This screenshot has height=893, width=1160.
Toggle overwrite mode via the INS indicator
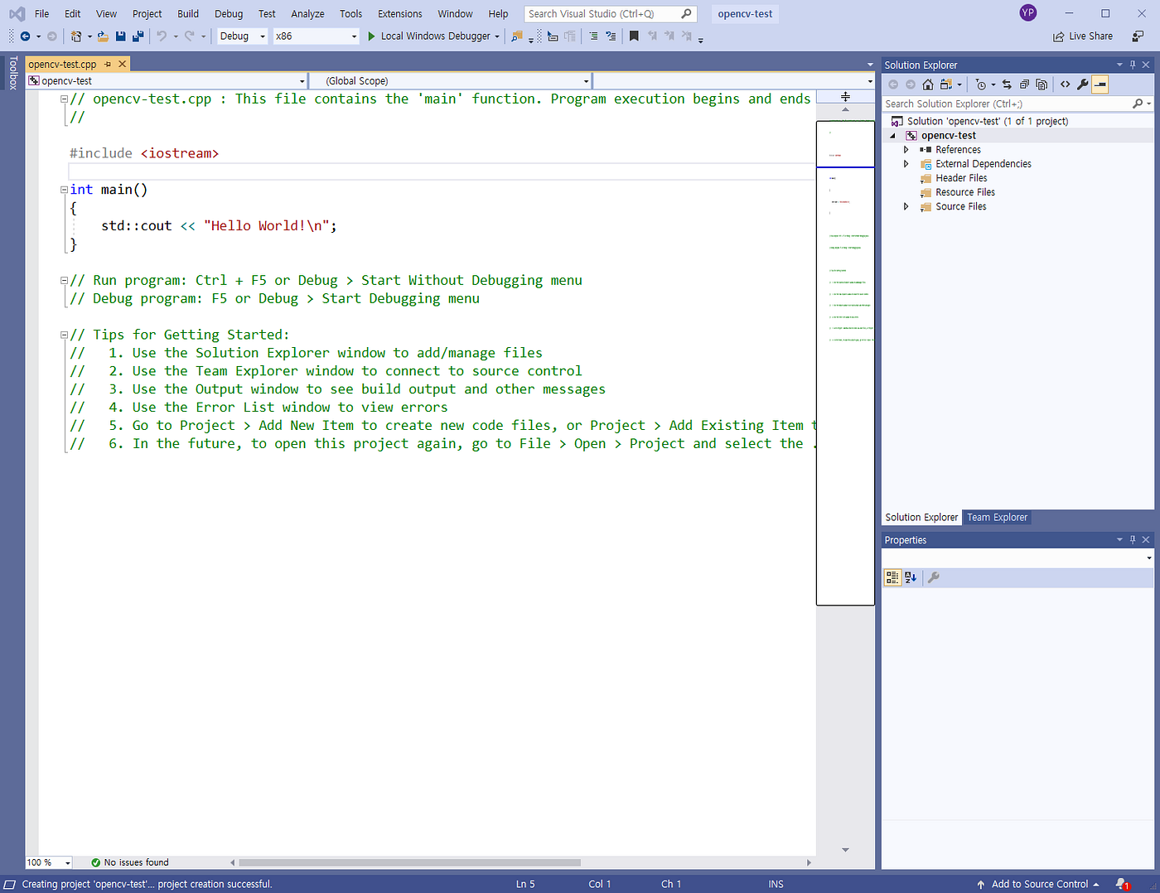pyautogui.click(x=776, y=884)
